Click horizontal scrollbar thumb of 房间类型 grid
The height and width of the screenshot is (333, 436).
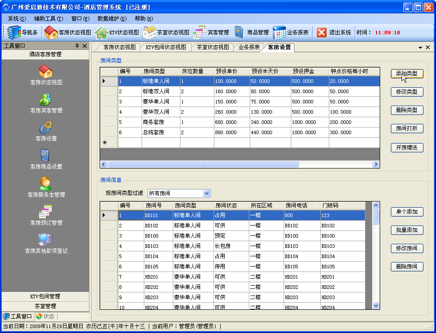[203, 164]
